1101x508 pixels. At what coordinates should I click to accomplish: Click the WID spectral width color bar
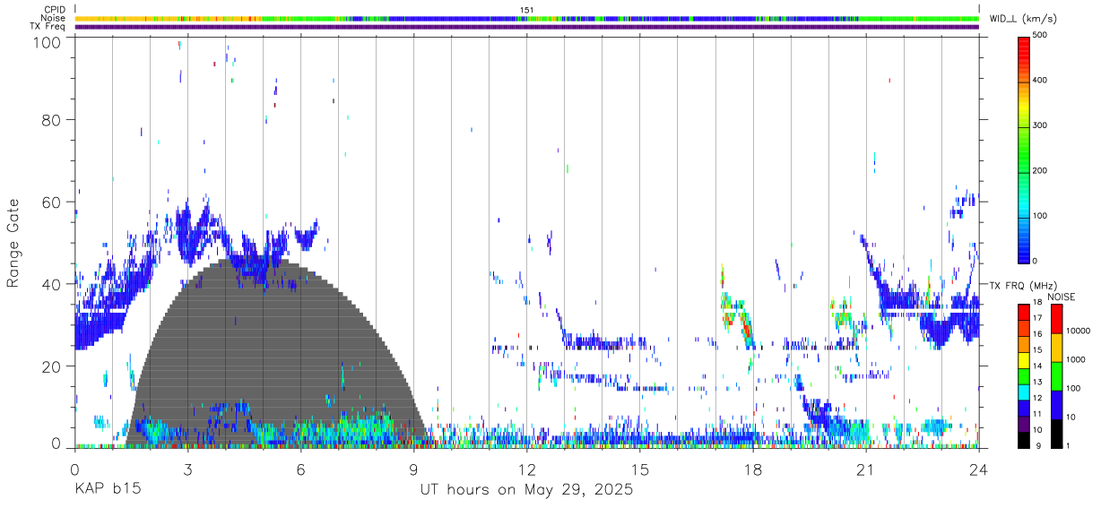[x=1024, y=149]
